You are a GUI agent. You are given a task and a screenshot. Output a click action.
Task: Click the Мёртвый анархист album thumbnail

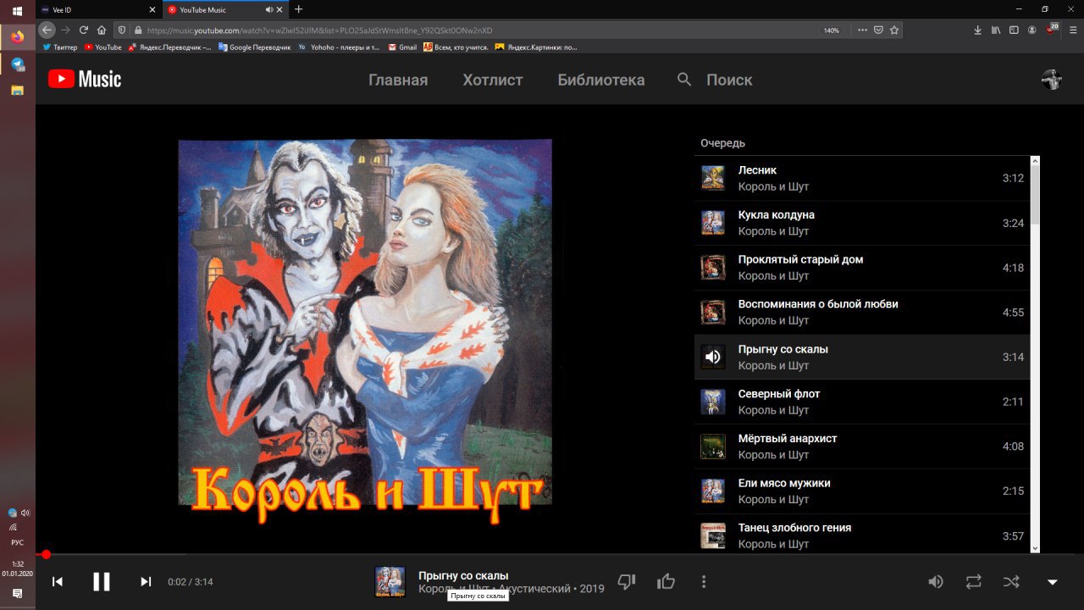[713, 446]
